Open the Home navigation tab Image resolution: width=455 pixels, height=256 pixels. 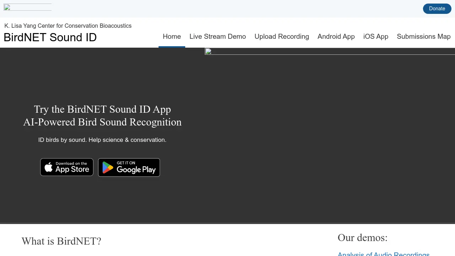(172, 37)
